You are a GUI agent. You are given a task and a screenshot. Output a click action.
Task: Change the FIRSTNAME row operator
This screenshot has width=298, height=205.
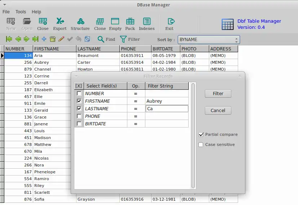pos(136,101)
